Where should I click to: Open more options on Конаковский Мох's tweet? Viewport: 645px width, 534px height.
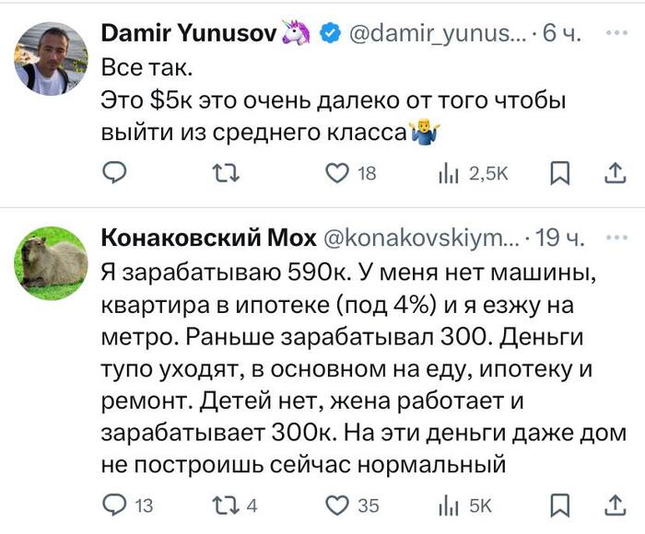(x=614, y=238)
